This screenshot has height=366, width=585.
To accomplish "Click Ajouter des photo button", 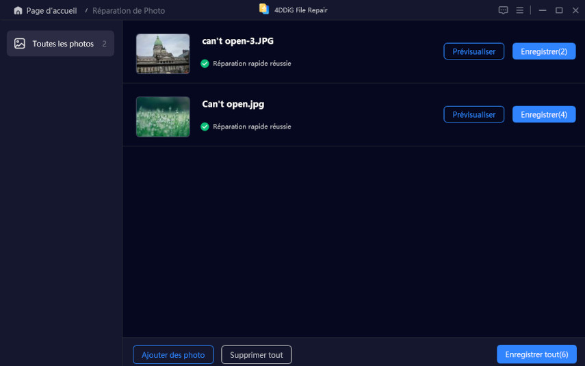I will 173,355.
